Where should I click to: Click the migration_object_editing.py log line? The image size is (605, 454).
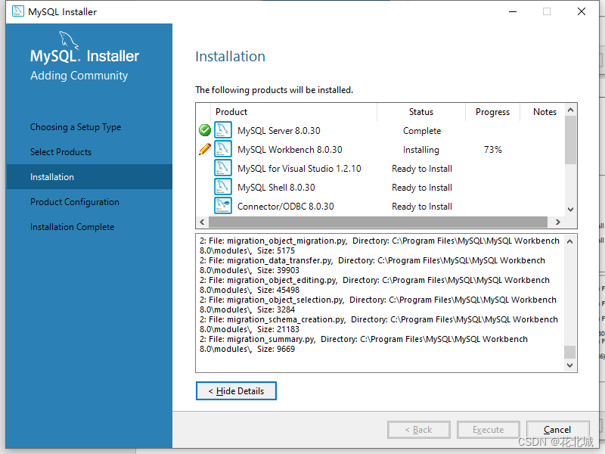click(x=374, y=285)
